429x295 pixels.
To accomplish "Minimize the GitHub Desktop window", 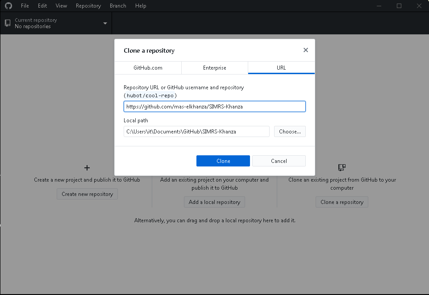I will [379, 5].
